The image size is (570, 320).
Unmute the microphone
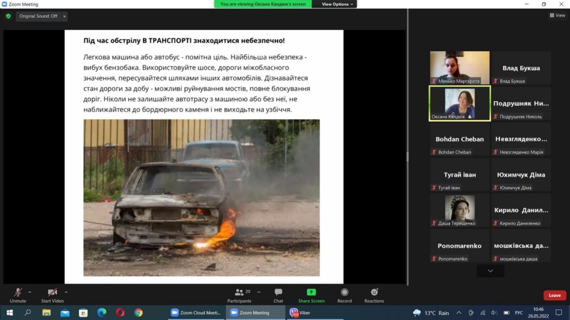point(18,295)
